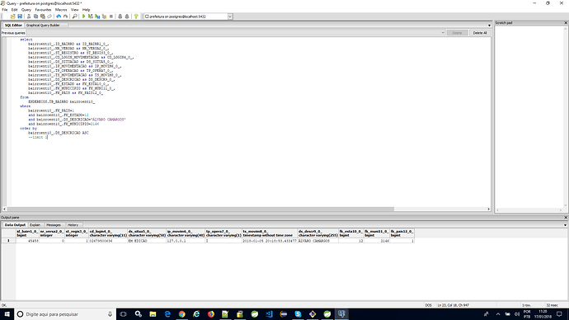Open the Output pane tab list arrow
The height and width of the screenshot is (320, 569).
[x=565, y=225]
